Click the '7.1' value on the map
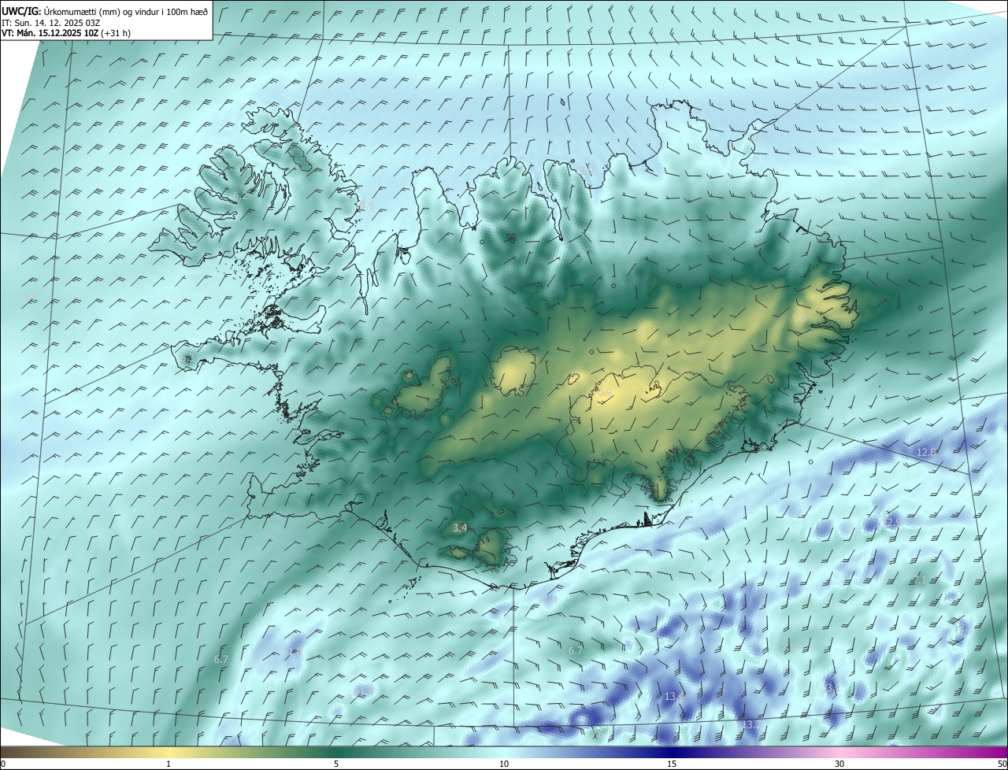 tap(919, 580)
